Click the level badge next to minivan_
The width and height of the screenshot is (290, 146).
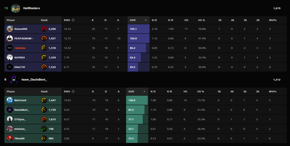44,129
